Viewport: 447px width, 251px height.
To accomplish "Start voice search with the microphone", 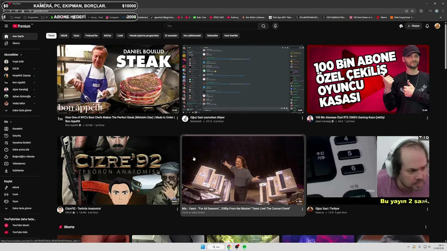I will (x=275, y=26).
